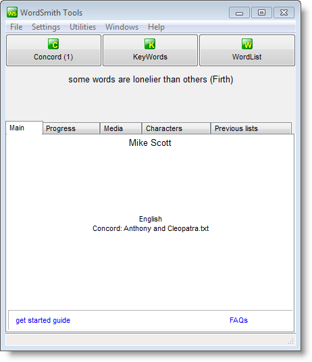Open the Windows menu
This screenshot has width=312, height=362.
click(122, 27)
